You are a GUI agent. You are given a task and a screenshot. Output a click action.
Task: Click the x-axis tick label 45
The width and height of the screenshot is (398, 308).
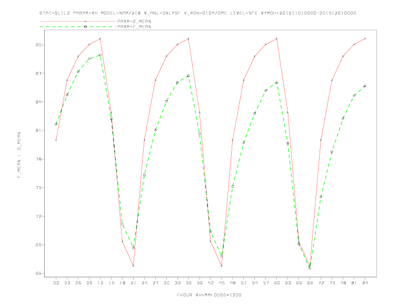pyautogui.click(x=222, y=283)
